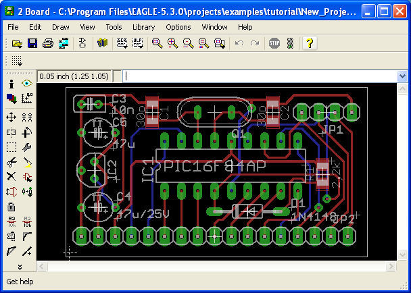Open the command history dropdown
Viewport: 411px width, 293px height.
coord(402,76)
